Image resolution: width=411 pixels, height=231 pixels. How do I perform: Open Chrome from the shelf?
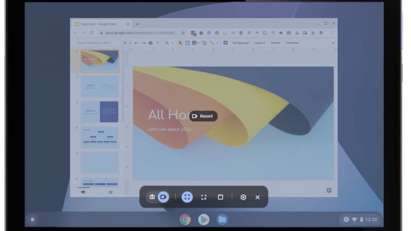185,219
